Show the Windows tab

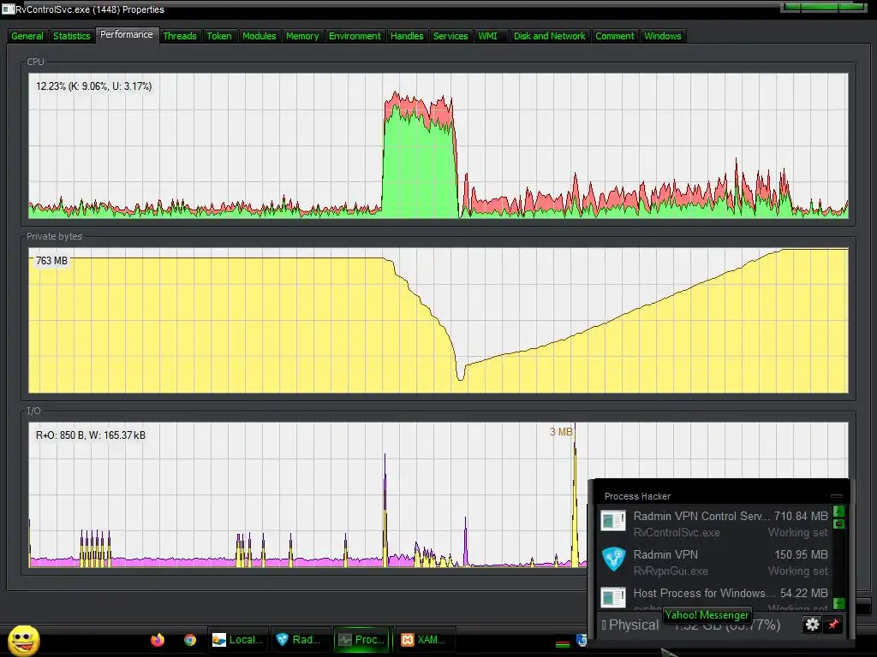tap(663, 36)
